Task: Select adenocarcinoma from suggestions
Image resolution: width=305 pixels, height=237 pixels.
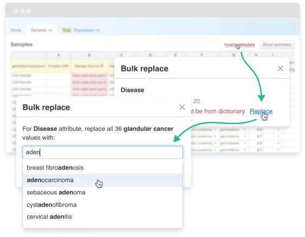Action: [x=103, y=180]
